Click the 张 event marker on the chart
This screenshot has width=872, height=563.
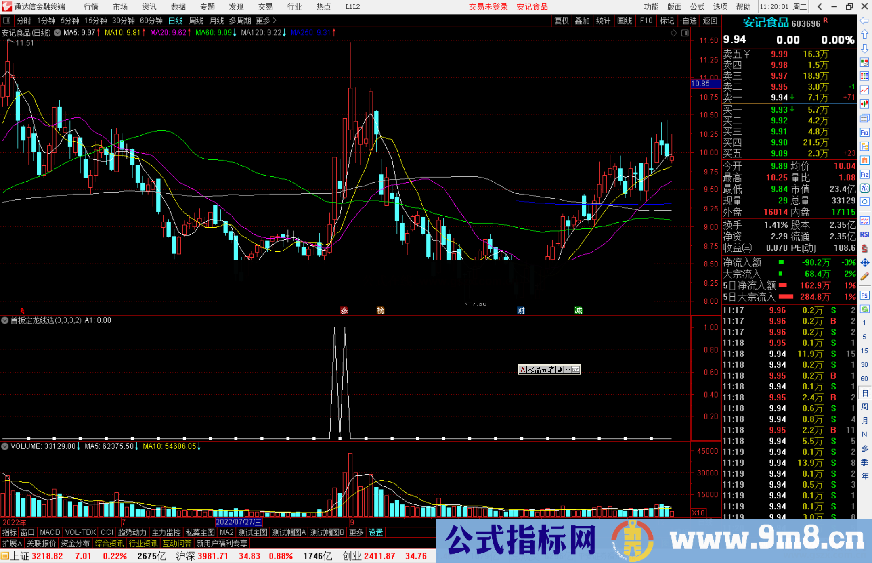point(344,310)
